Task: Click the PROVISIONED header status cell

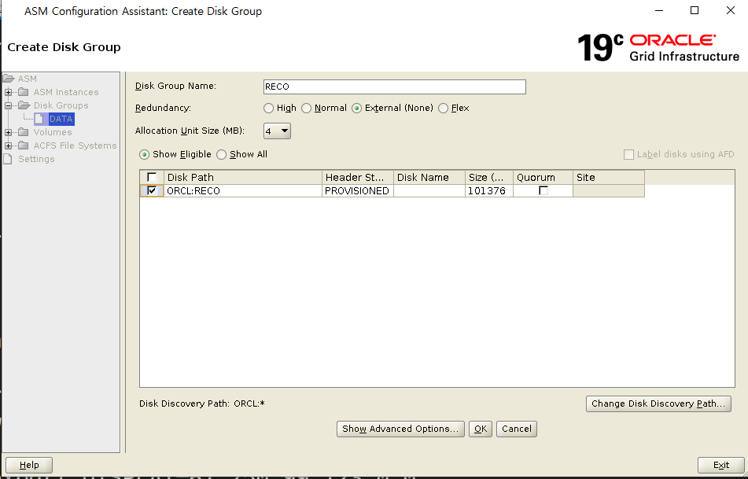Action: tap(358, 191)
